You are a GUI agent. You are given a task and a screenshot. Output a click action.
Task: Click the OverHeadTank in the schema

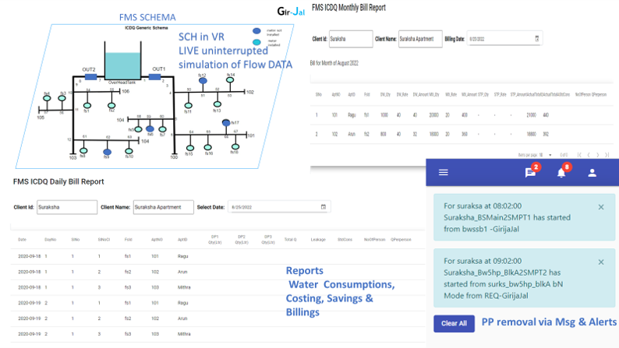122,65
